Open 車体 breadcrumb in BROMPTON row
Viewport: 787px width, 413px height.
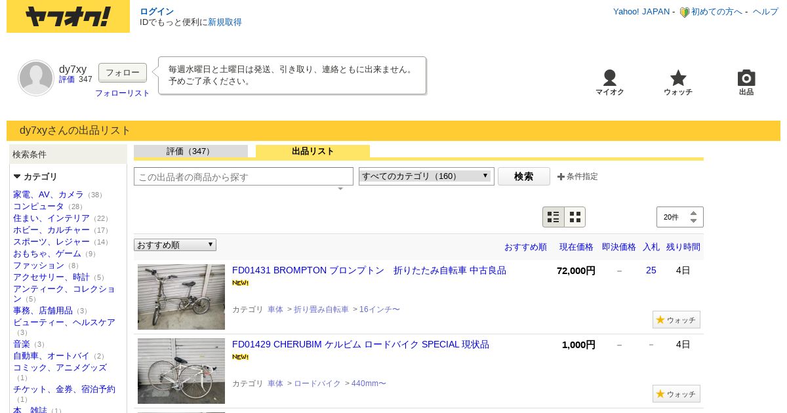pos(275,309)
